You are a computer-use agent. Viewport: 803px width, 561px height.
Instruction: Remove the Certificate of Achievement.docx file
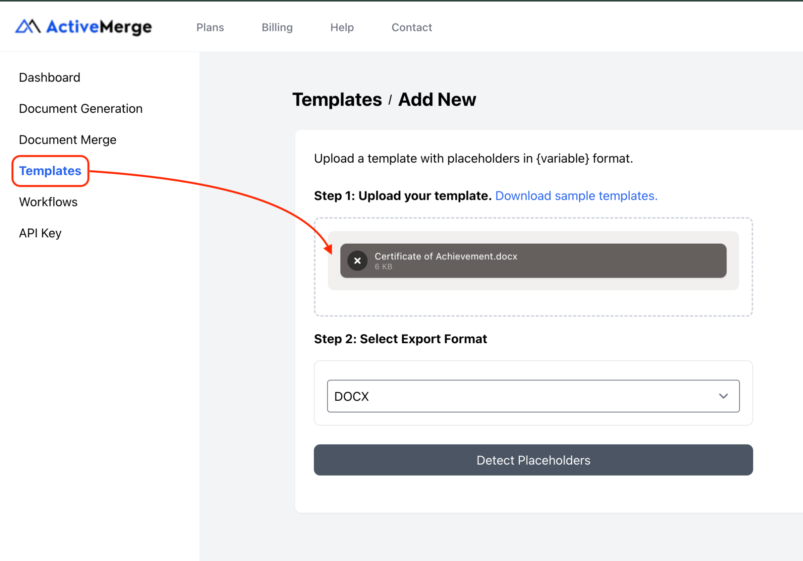357,261
